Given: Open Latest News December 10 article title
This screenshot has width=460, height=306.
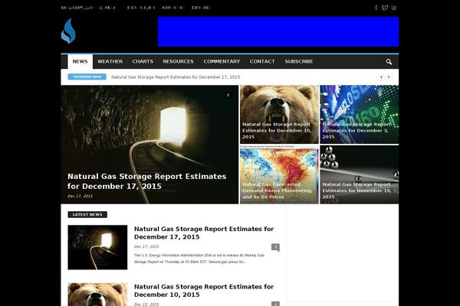Looking at the screenshot, I should pyautogui.click(x=204, y=291).
